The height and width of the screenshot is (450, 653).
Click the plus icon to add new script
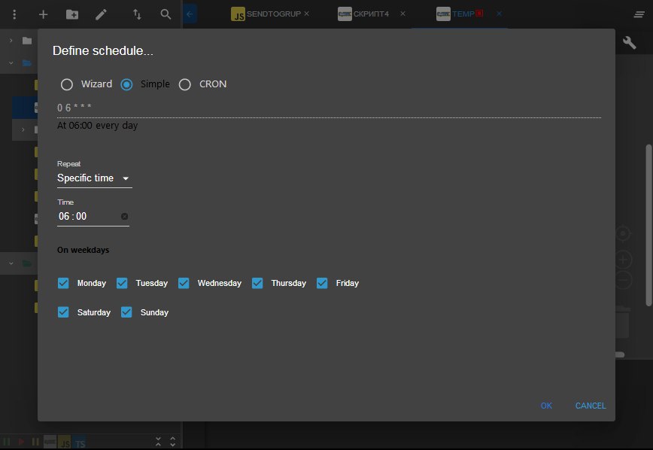(44, 14)
